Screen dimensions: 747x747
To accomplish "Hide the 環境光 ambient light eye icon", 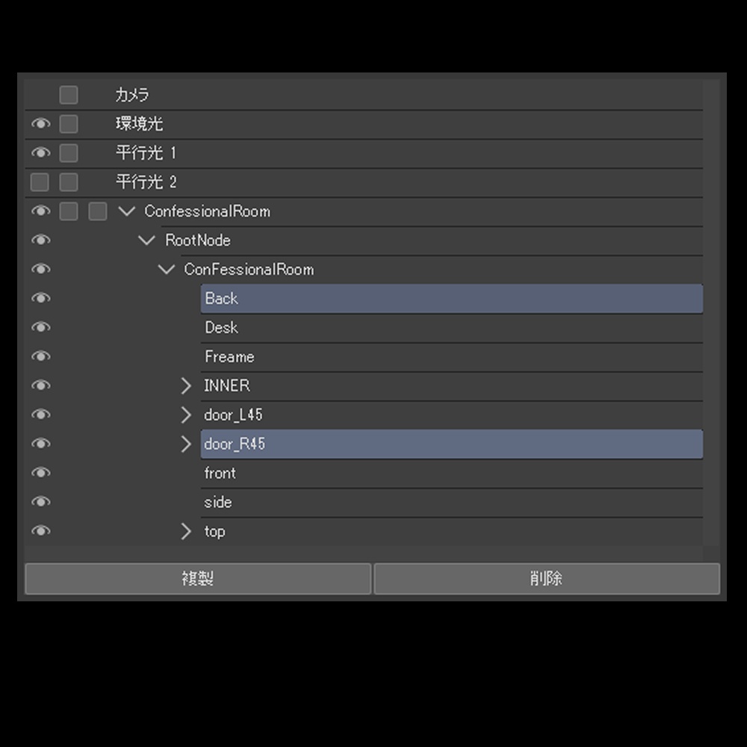I will point(40,124).
